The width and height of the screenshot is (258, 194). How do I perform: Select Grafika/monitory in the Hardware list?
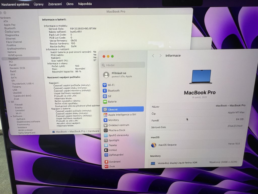point(16,49)
